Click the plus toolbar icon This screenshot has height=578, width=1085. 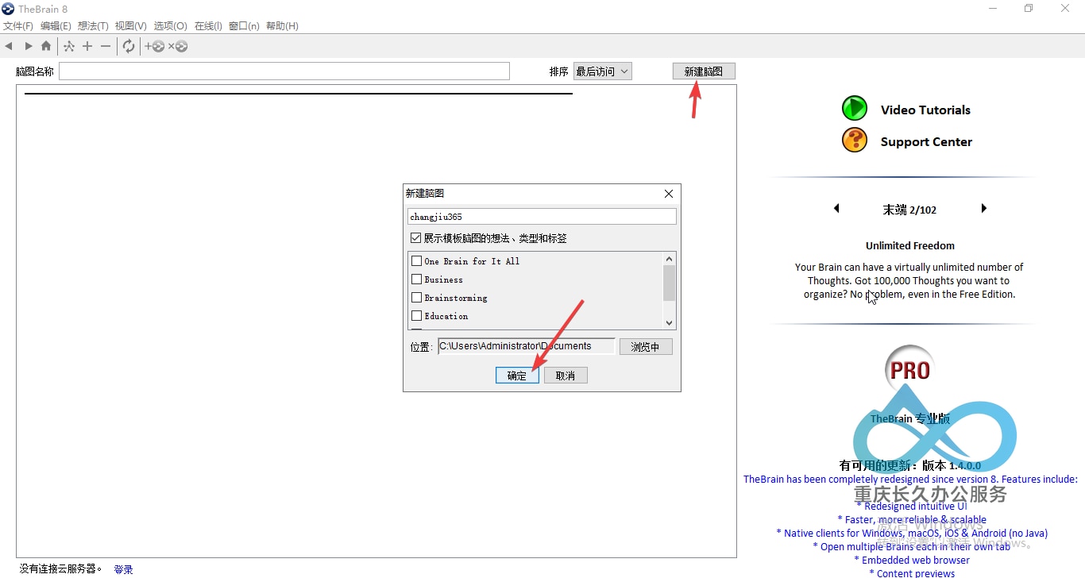(x=87, y=47)
